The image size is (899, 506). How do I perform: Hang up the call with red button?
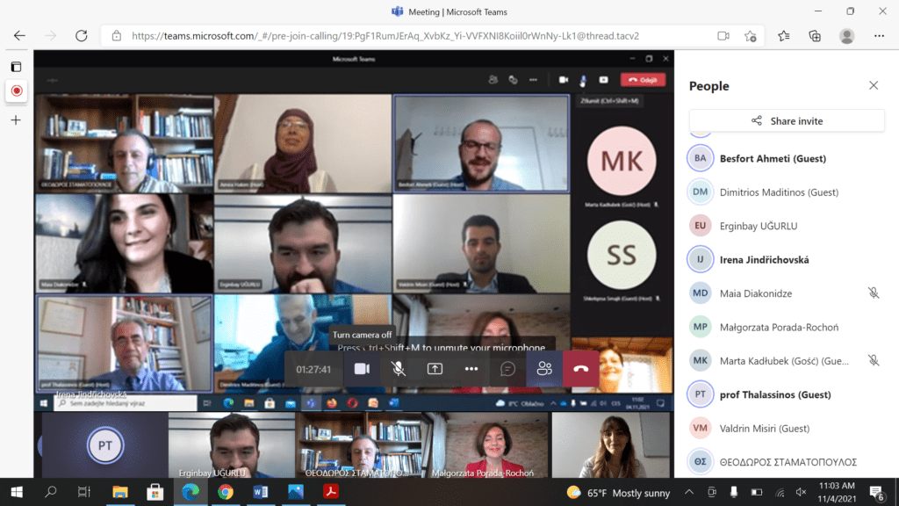pos(581,369)
